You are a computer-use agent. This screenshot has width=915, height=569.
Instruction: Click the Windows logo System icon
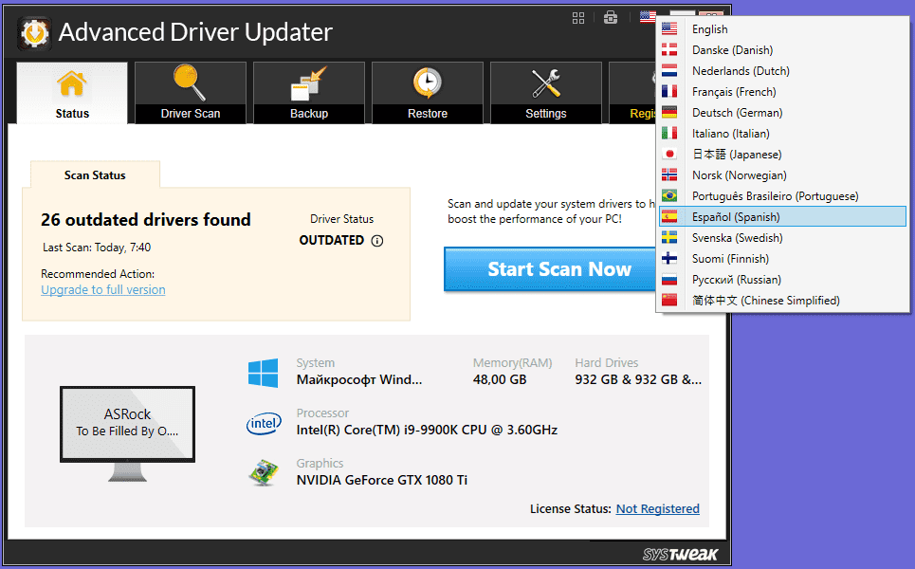pos(263,373)
